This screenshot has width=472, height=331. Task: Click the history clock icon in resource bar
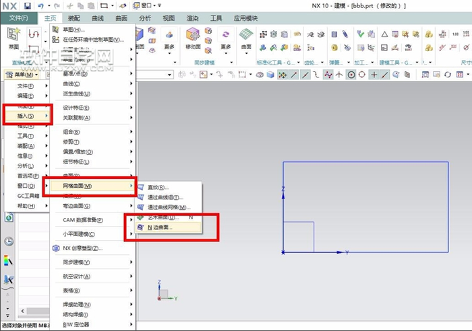[9, 242]
